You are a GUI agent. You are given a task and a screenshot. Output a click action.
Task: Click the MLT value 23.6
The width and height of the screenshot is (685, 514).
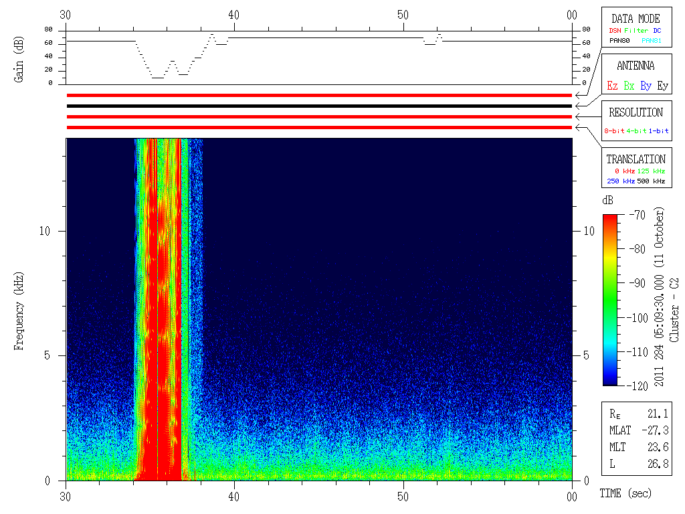coord(658,446)
